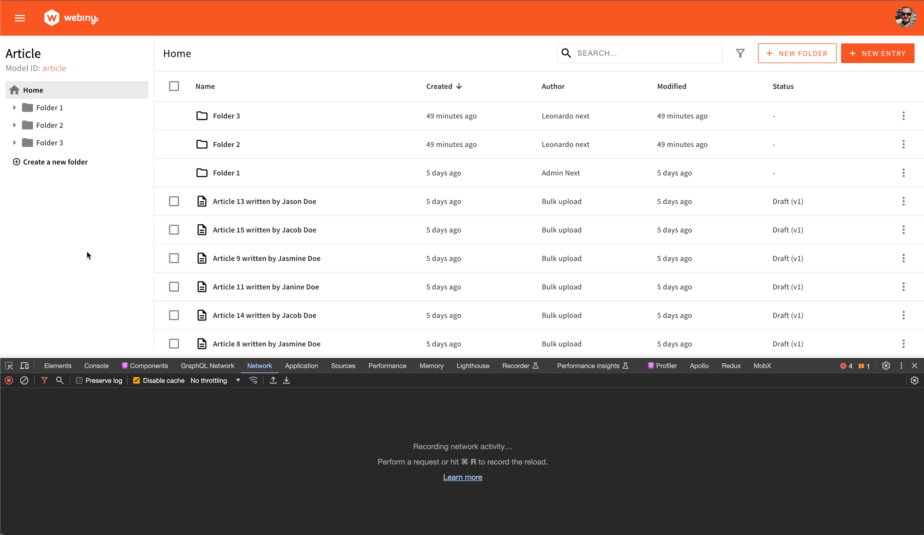This screenshot has height=535, width=924.
Task: Click the export HAR download icon
Action: coord(286,380)
